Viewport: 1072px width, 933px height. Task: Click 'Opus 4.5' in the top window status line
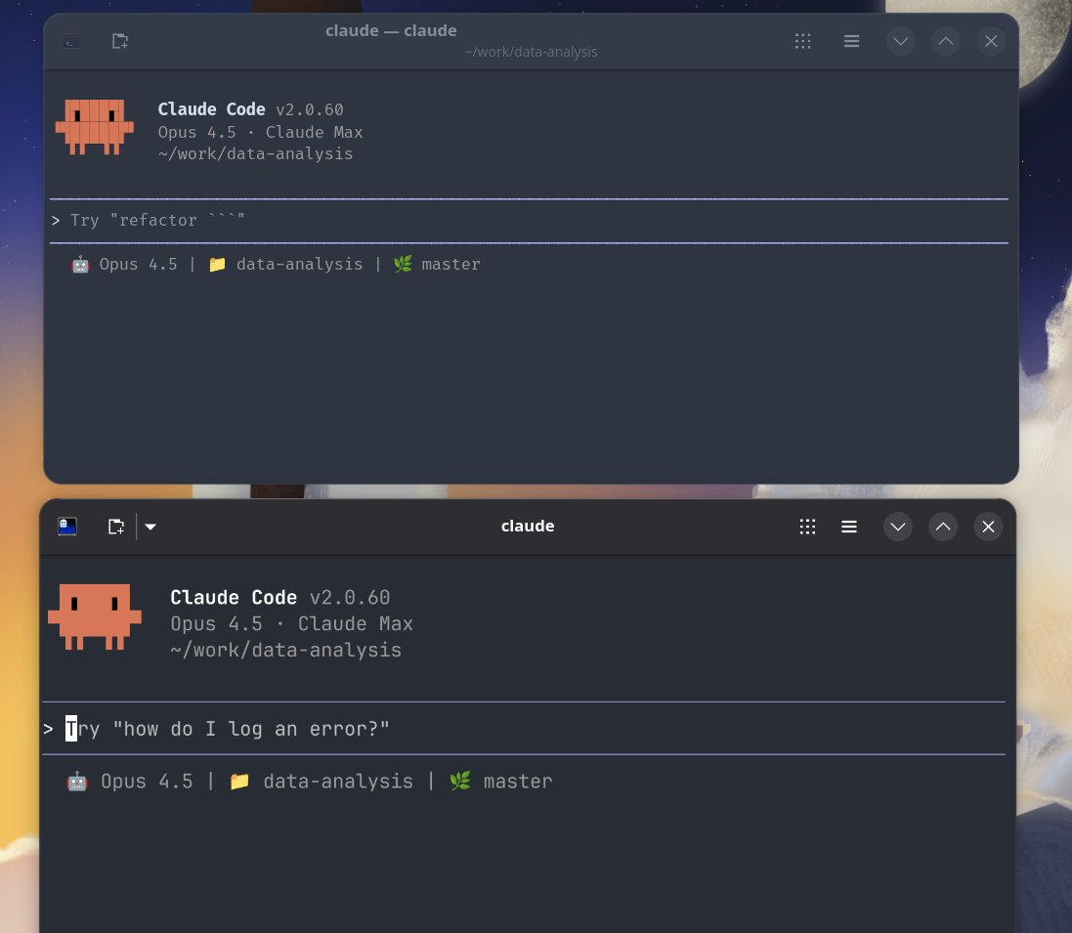coord(138,265)
